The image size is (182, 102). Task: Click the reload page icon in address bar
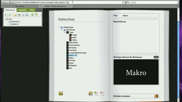pos(123,3)
